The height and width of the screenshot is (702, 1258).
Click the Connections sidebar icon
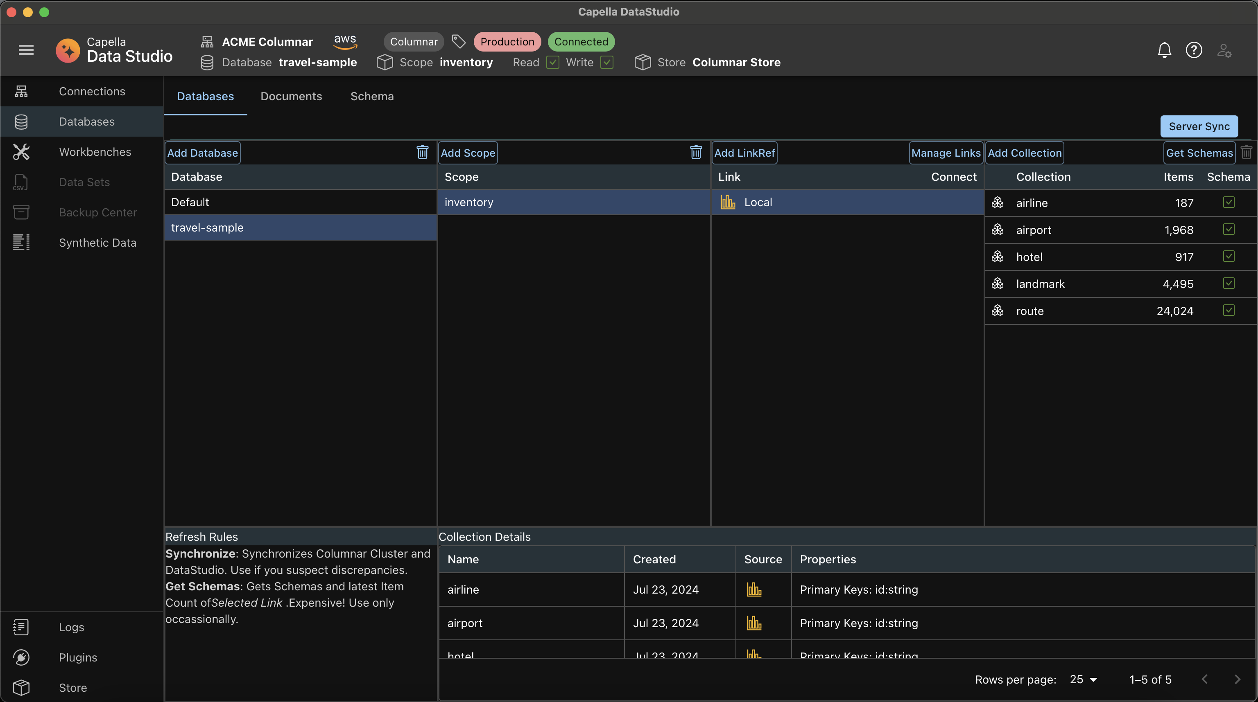[x=23, y=91]
